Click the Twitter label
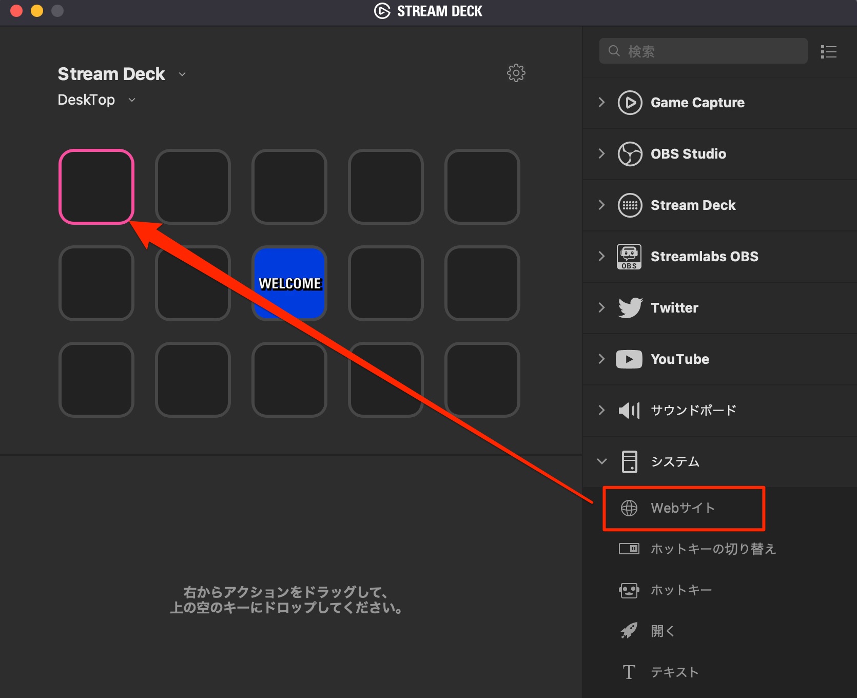This screenshot has height=698, width=857. [x=674, y=308]
